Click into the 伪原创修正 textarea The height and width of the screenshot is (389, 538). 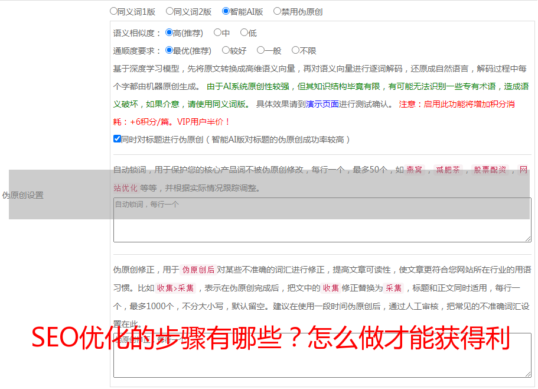pos(322,355)
